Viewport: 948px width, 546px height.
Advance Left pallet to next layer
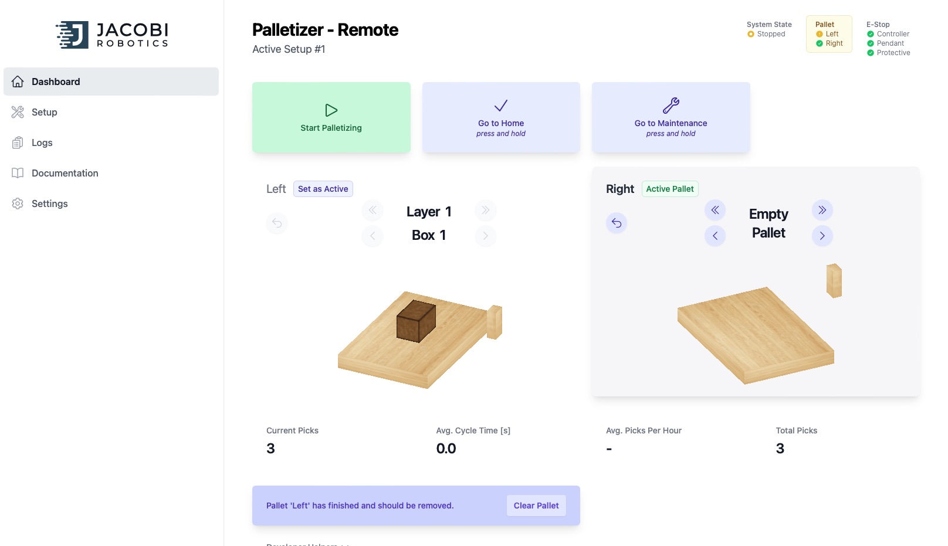[485, 210]
